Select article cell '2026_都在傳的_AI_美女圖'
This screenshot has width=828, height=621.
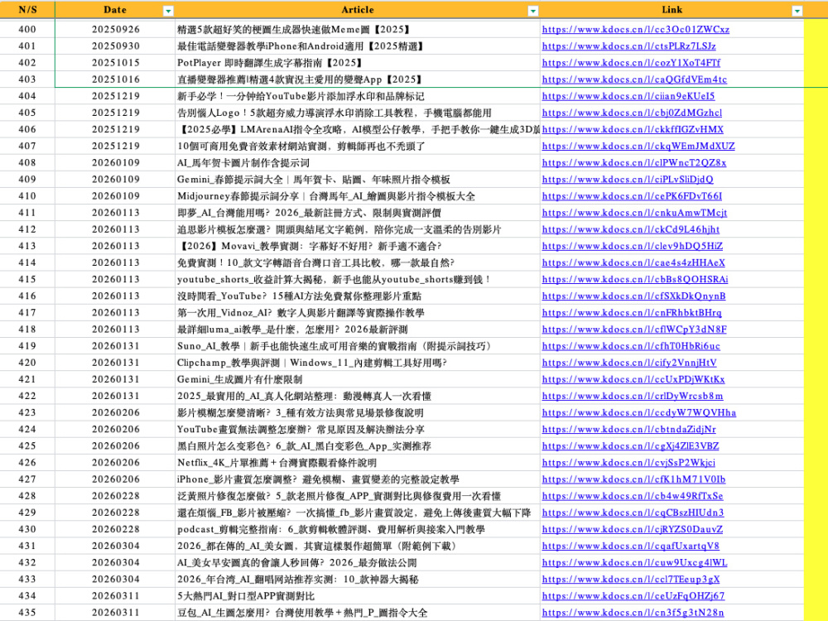[358, 546]
